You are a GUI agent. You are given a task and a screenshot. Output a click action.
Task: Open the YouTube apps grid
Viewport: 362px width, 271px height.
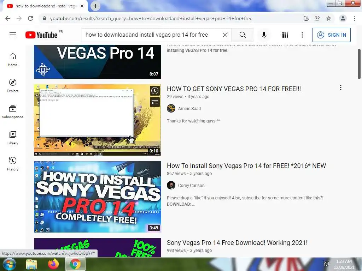tap(285, 35)
